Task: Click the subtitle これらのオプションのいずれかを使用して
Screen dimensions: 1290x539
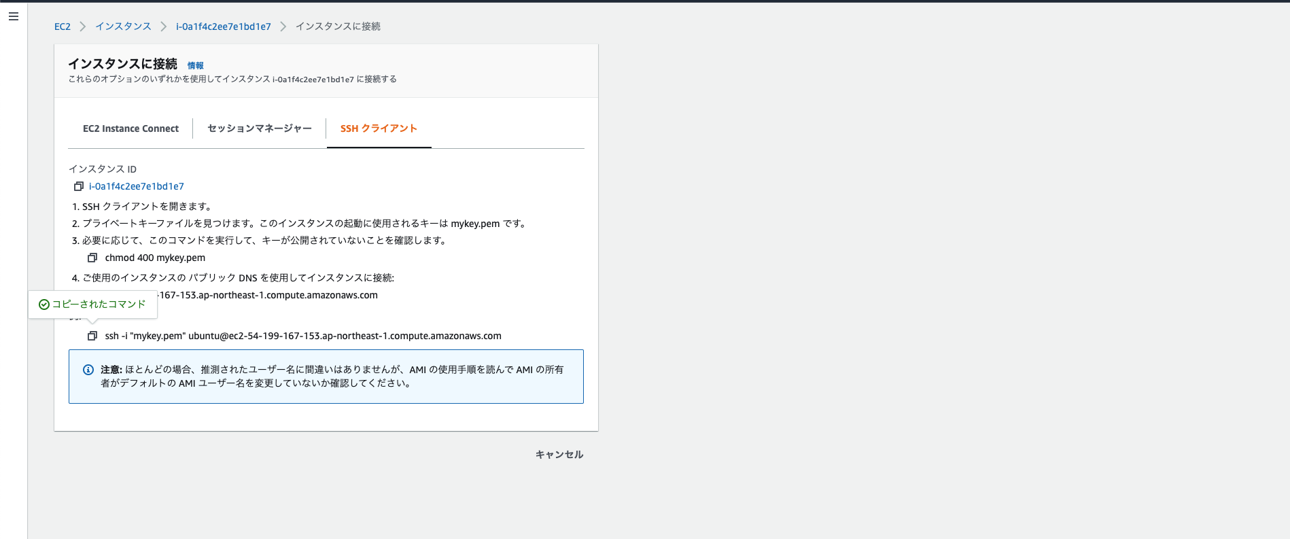Action: [232, 80]
